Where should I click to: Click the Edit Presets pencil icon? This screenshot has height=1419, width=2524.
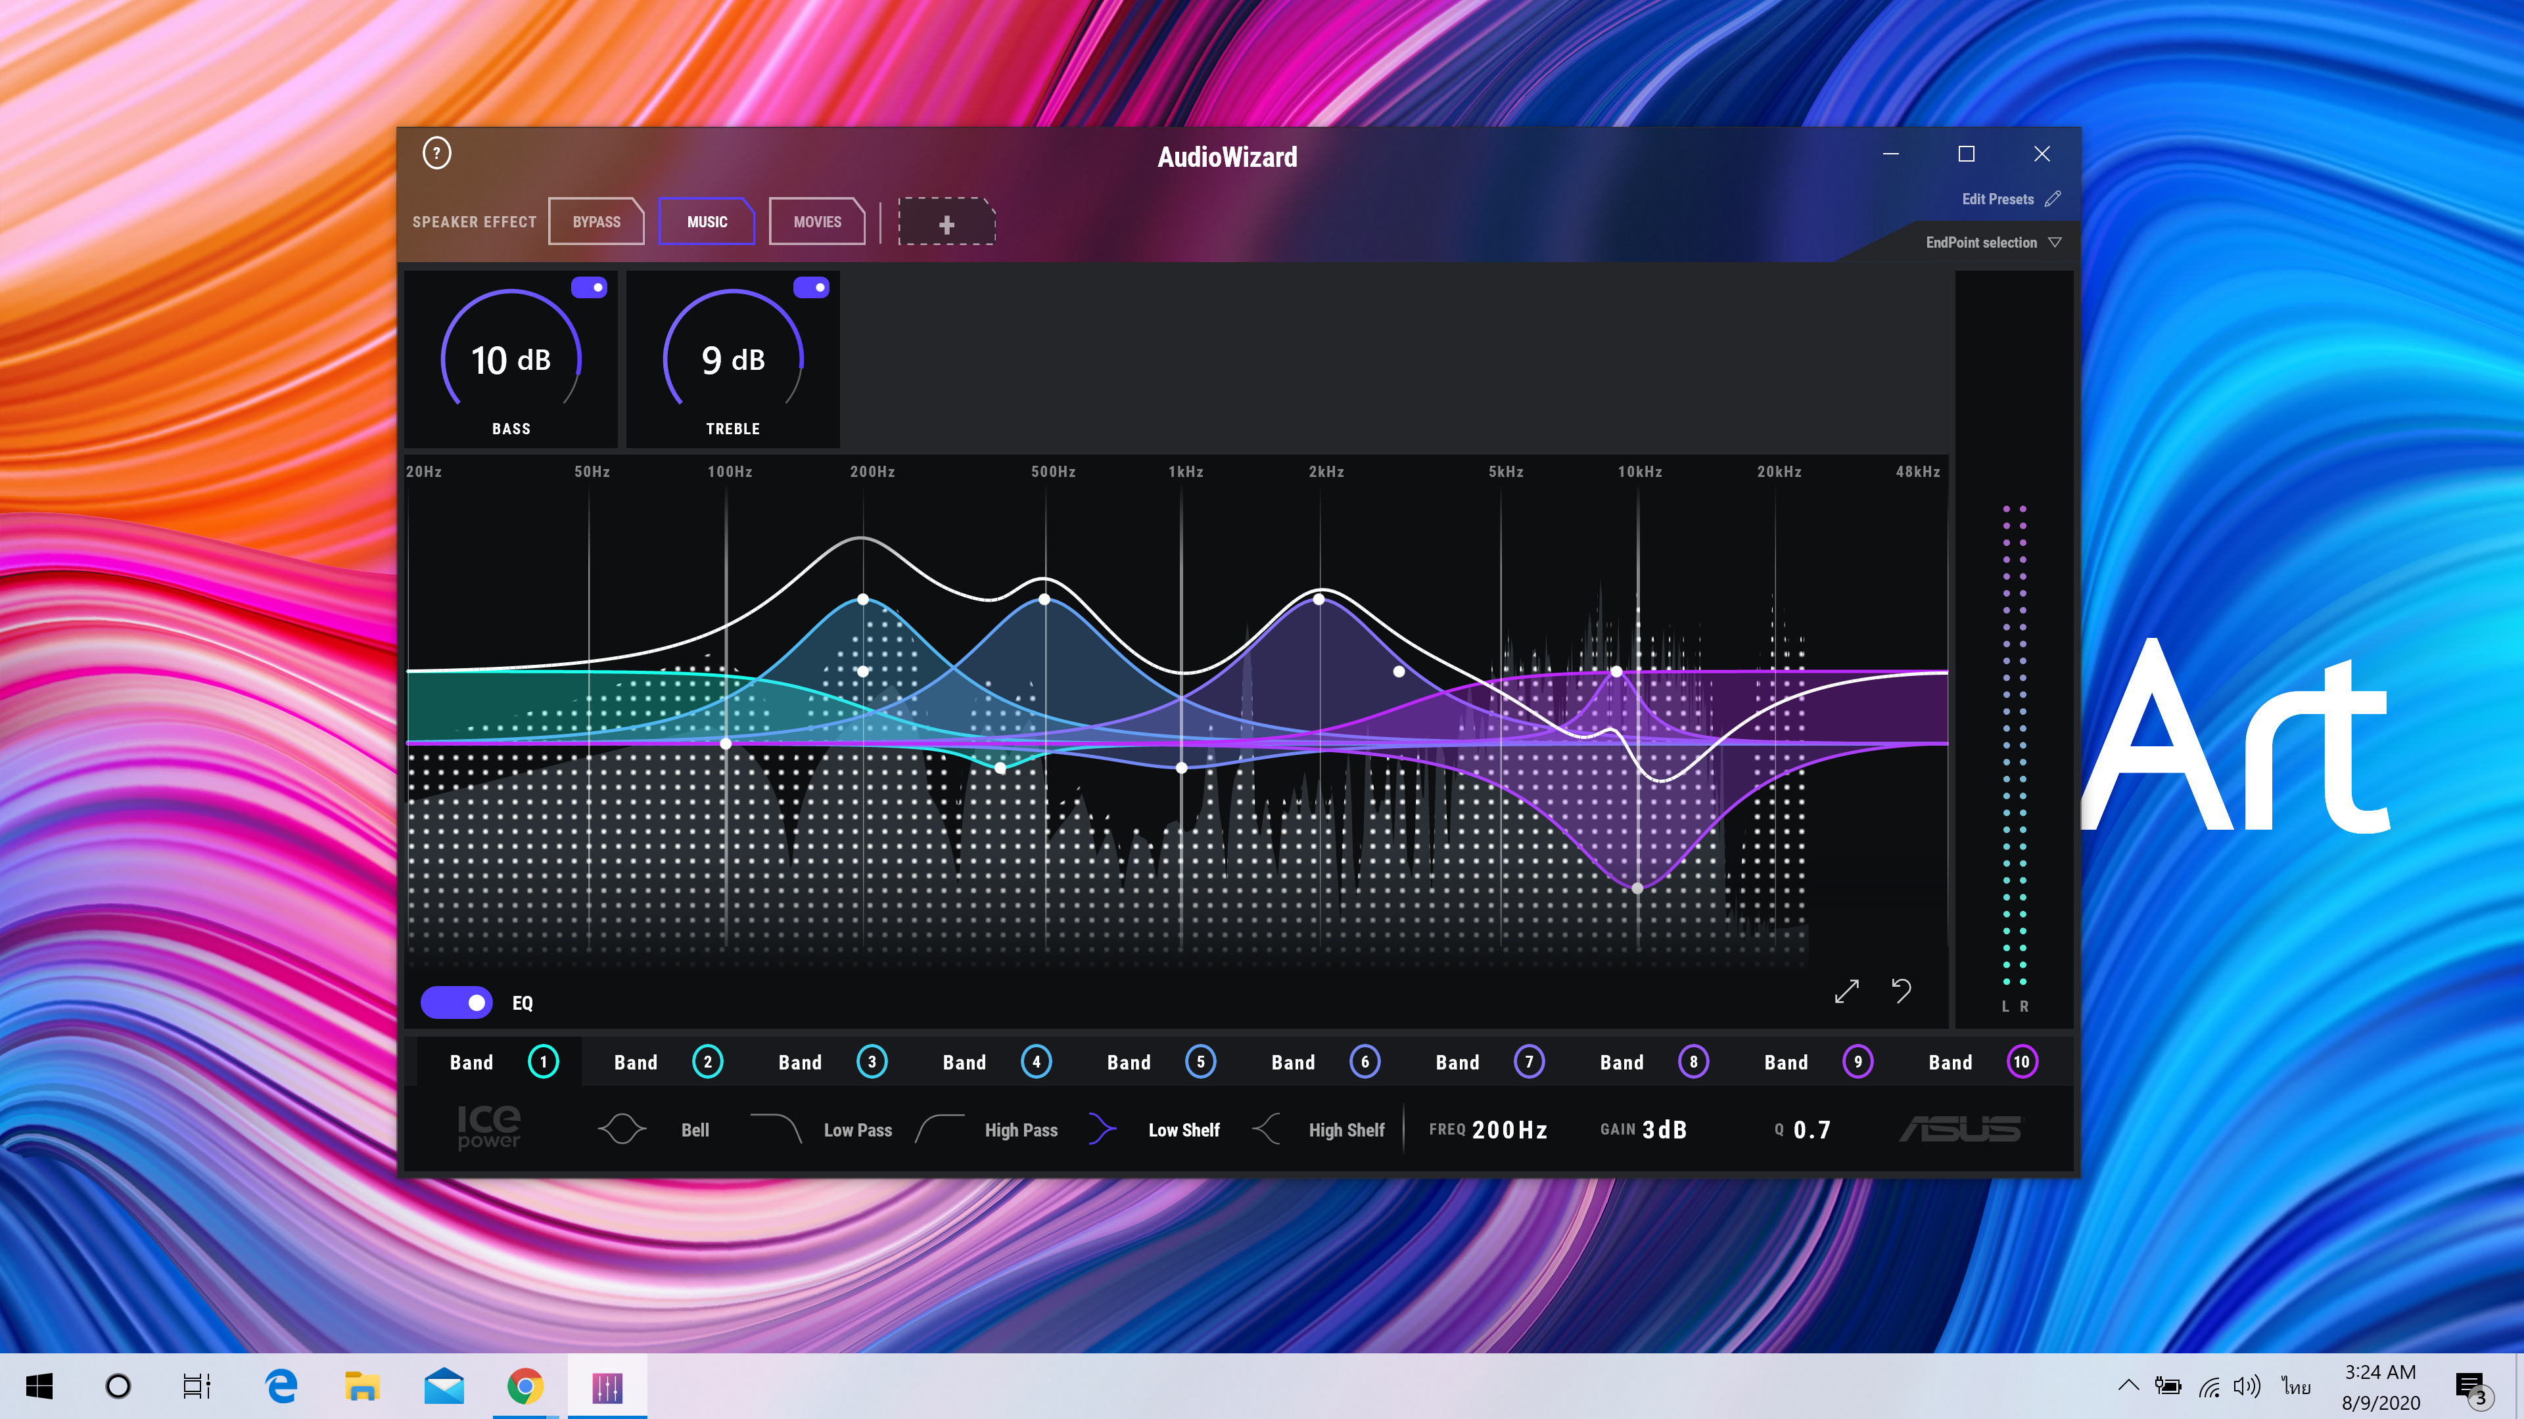tap(2053, 199)
